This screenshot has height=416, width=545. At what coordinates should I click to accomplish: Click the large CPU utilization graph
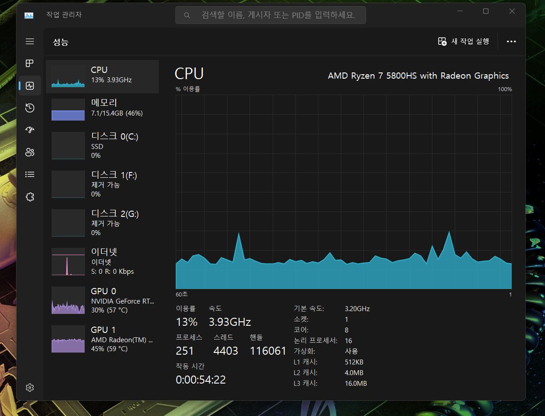pos(343,192)
